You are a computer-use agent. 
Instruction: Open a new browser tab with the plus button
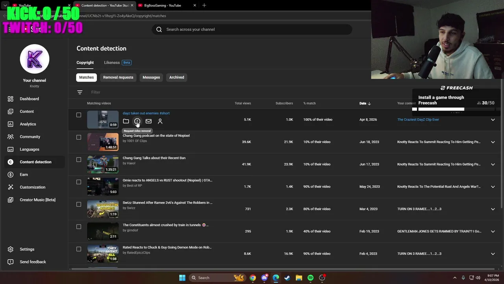click(x=204, y=6)
